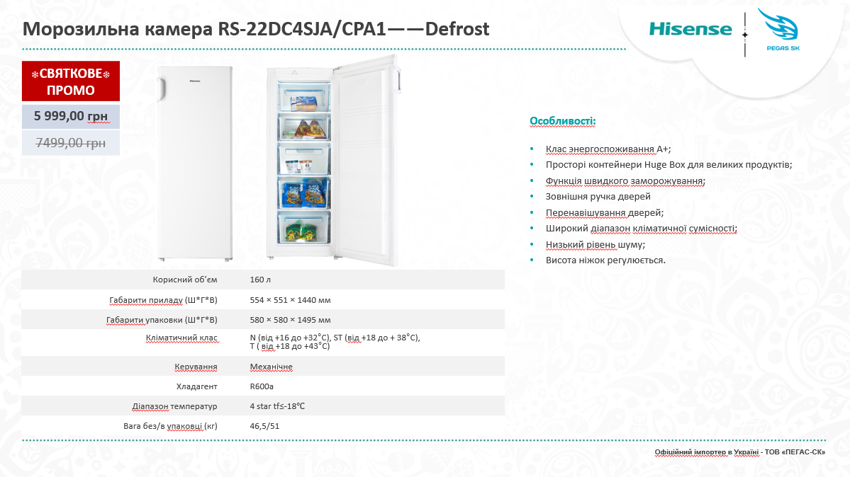Click the Особливості: heading
Screen dimensions: 850x477
click(563, 121)
